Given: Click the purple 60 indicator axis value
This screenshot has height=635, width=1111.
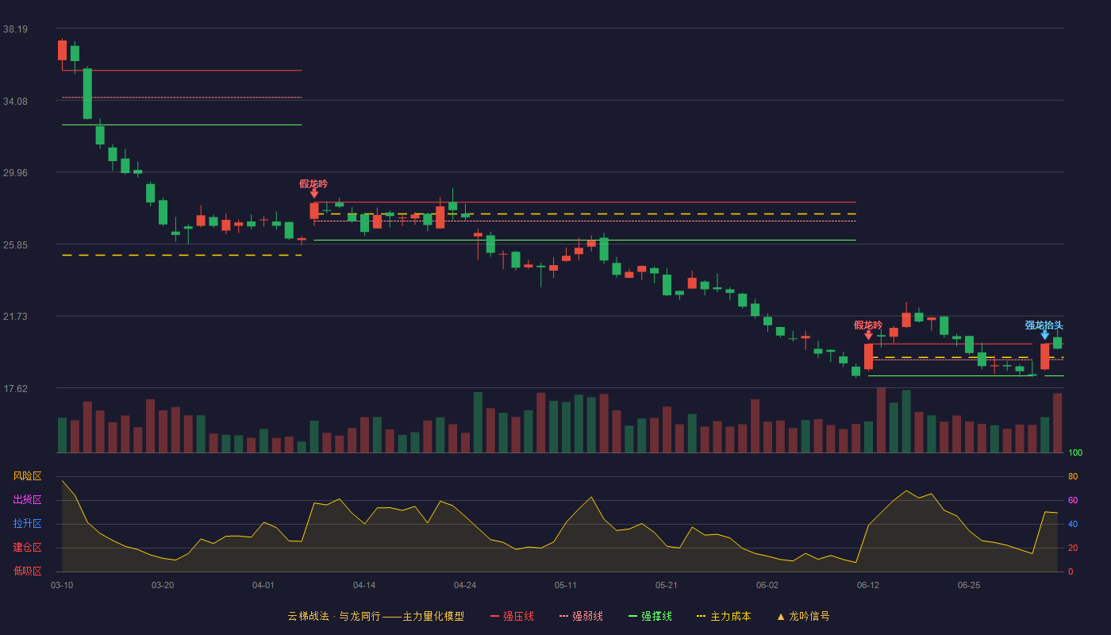Looking at the screenshot, I should pyautogui.click(x=1073, y=500).
